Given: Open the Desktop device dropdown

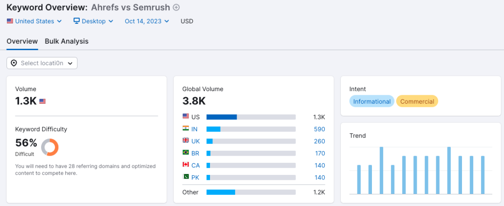Looking at the screenshot, I should [93, 21].
